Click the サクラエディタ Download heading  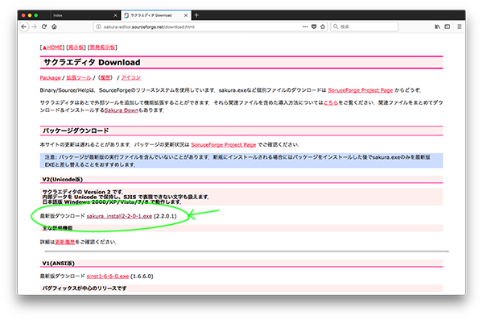tap(92, 62)
